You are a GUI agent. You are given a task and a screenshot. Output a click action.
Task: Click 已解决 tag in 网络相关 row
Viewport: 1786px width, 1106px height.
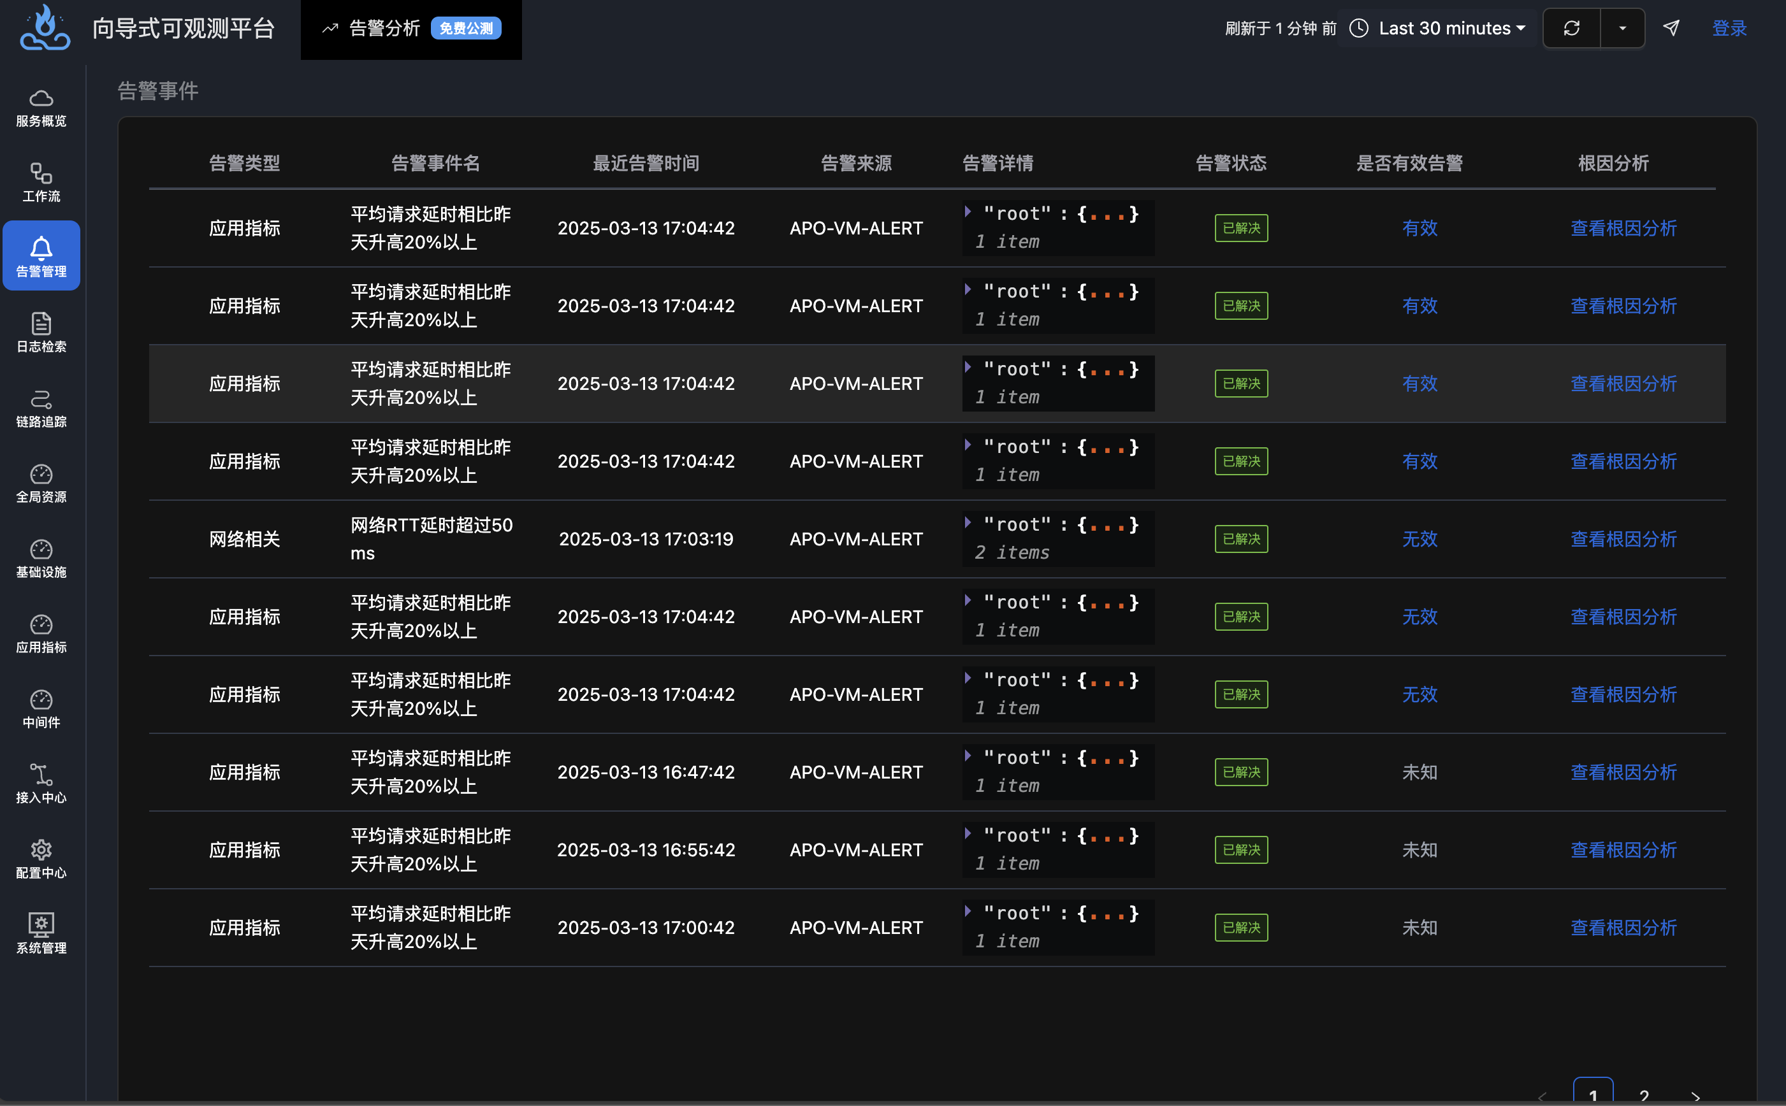(1242, 539)
